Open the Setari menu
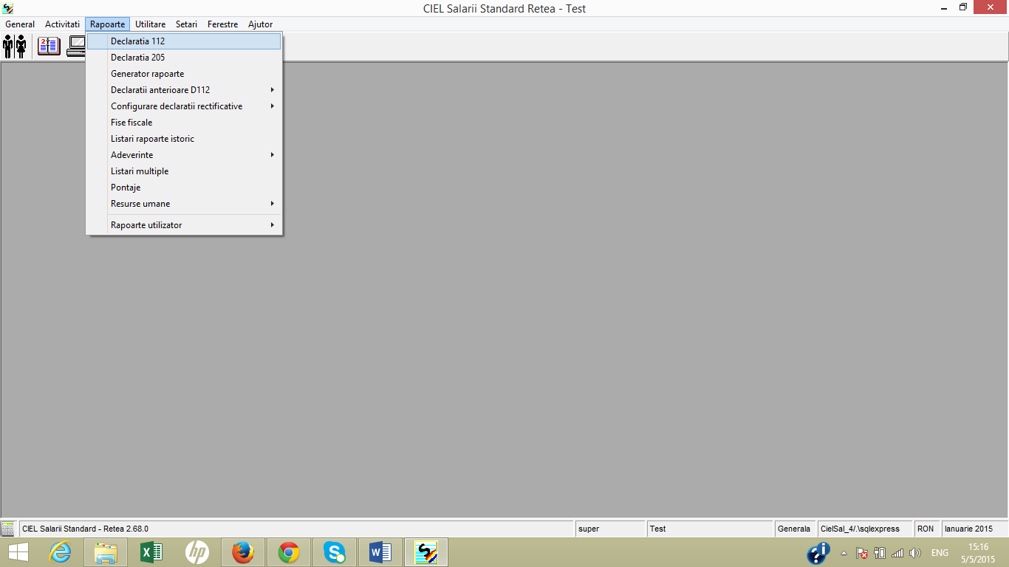 tap(186, 24)
